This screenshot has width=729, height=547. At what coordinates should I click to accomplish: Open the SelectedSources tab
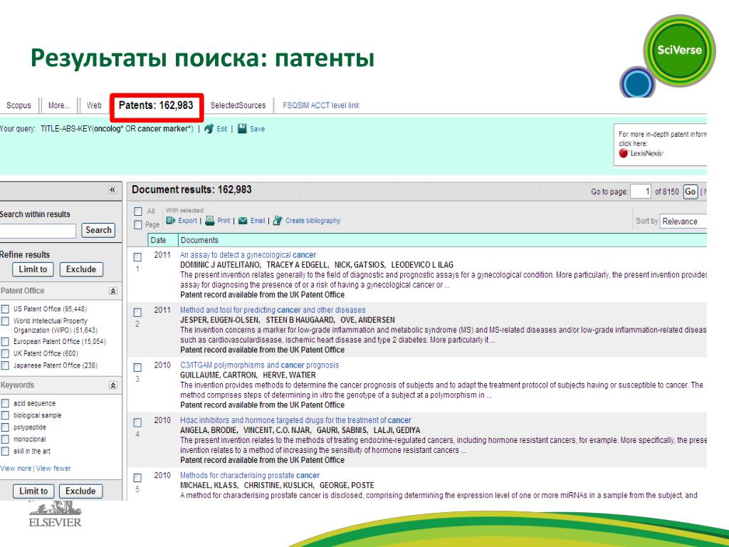(x=238, y=105)
